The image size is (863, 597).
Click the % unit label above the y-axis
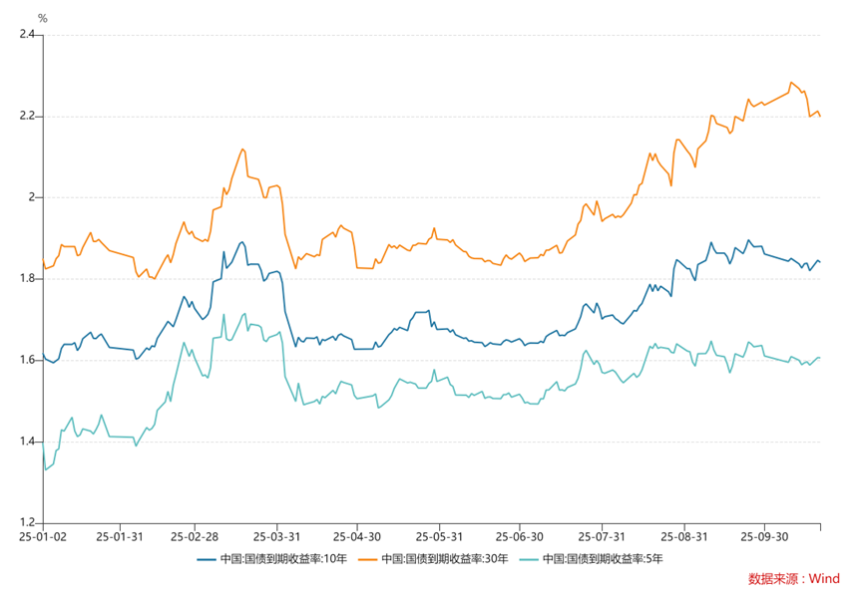click(42, 18)
